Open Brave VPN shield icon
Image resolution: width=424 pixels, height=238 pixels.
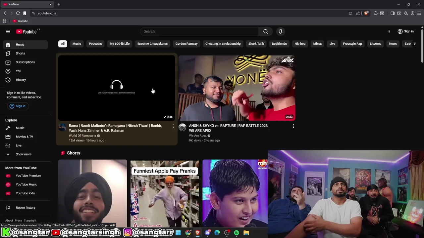412,13
